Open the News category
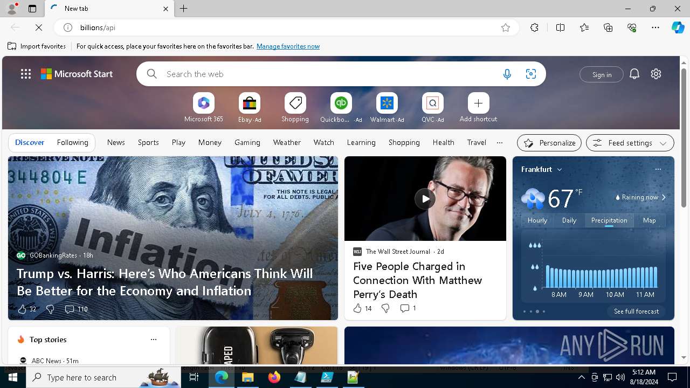The image size is (690, 388). 116,142
